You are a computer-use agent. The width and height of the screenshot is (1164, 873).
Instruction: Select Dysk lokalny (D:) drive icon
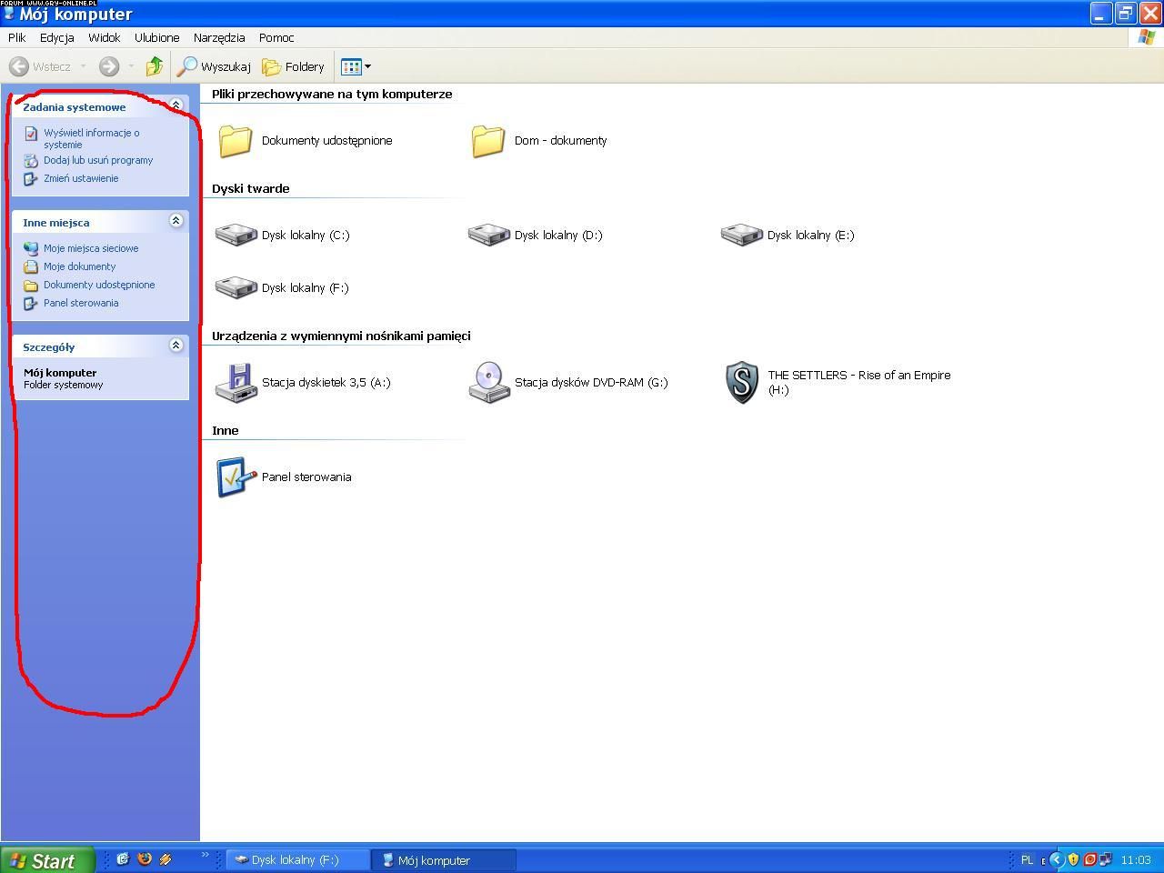tap(489, 235)
